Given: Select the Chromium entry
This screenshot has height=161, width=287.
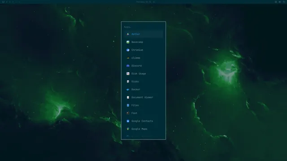Looking at the screenshot, I should click(143, 50).
